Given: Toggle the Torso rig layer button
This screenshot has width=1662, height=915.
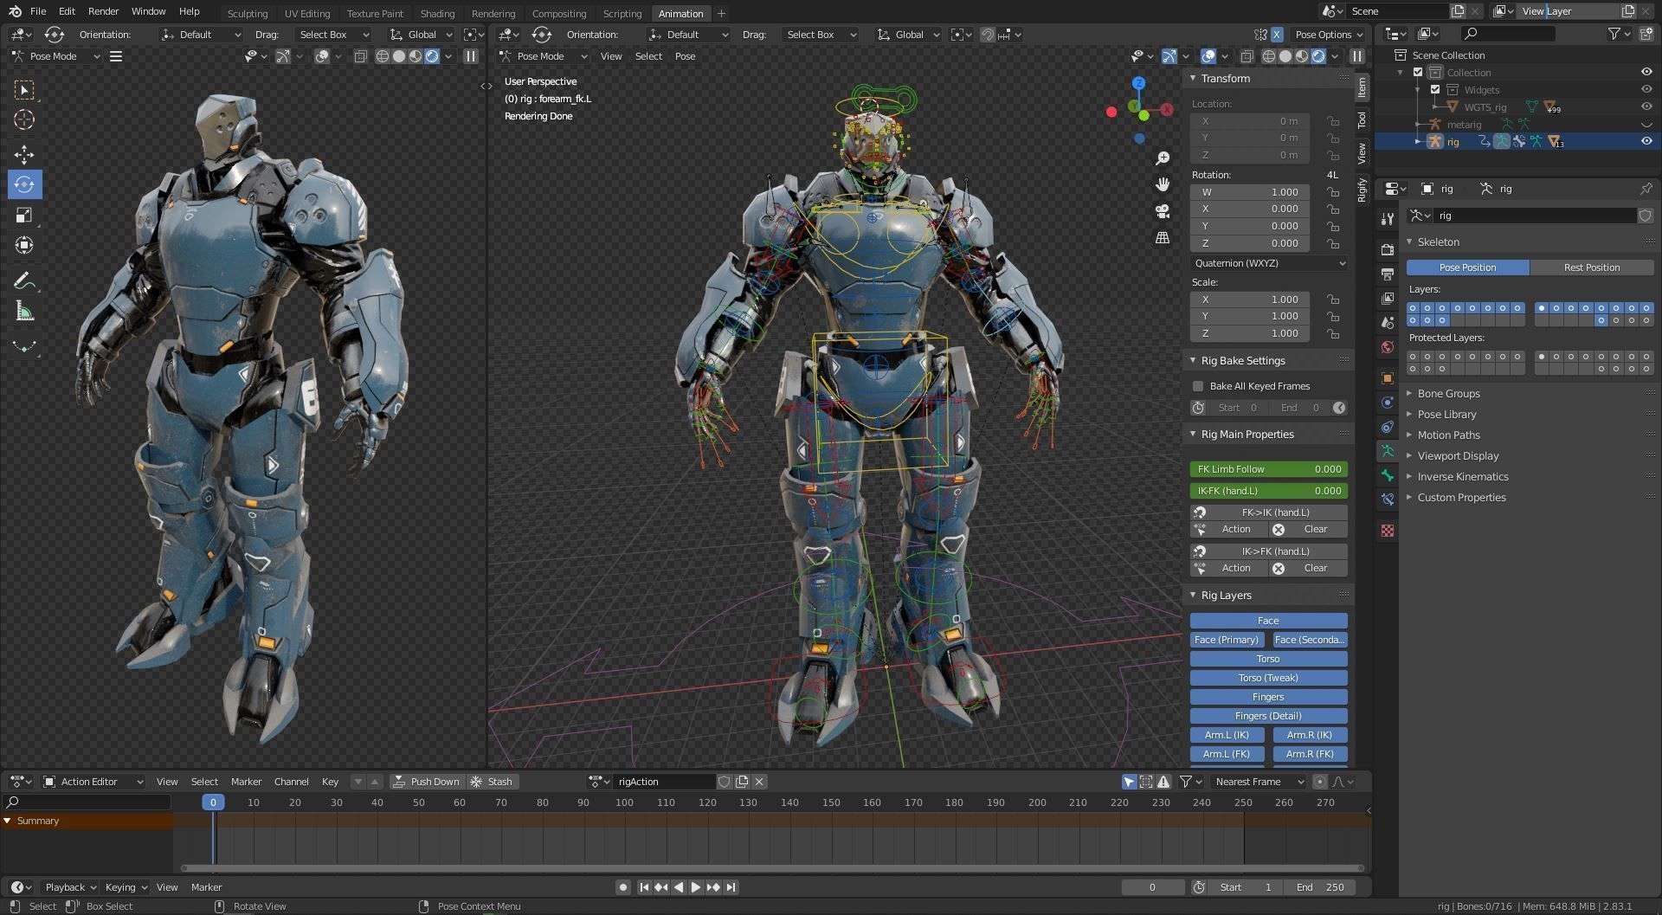Looking at the screenshot, I should pos(1269,659).
